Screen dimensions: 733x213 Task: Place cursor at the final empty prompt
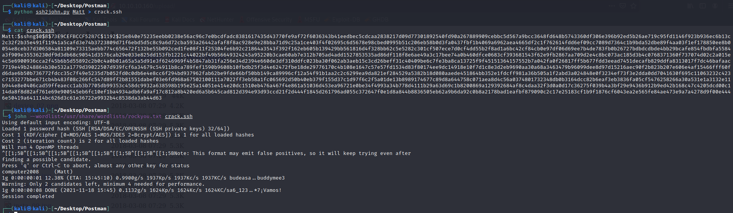click(16, 212)
